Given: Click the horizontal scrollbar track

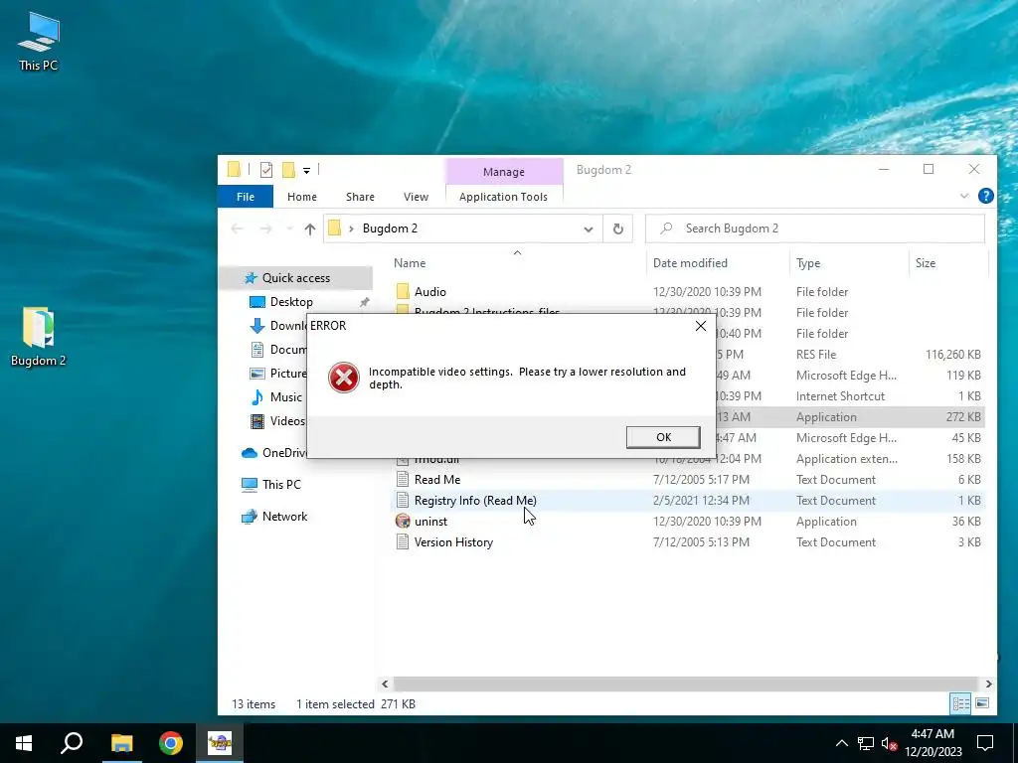Looking at the screenshot, I should pos(686,684).
